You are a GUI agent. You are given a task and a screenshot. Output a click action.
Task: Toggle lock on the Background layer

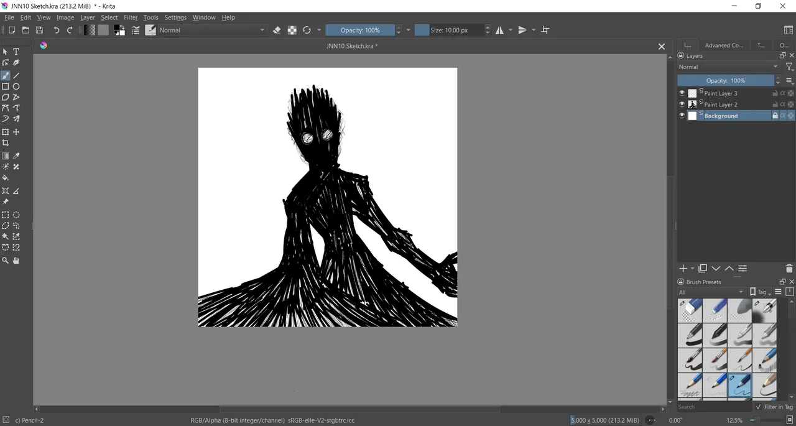click(x=775, y=116)
